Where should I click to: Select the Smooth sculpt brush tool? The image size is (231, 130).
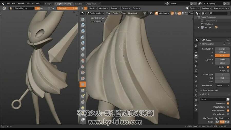(x=83, y=61)
